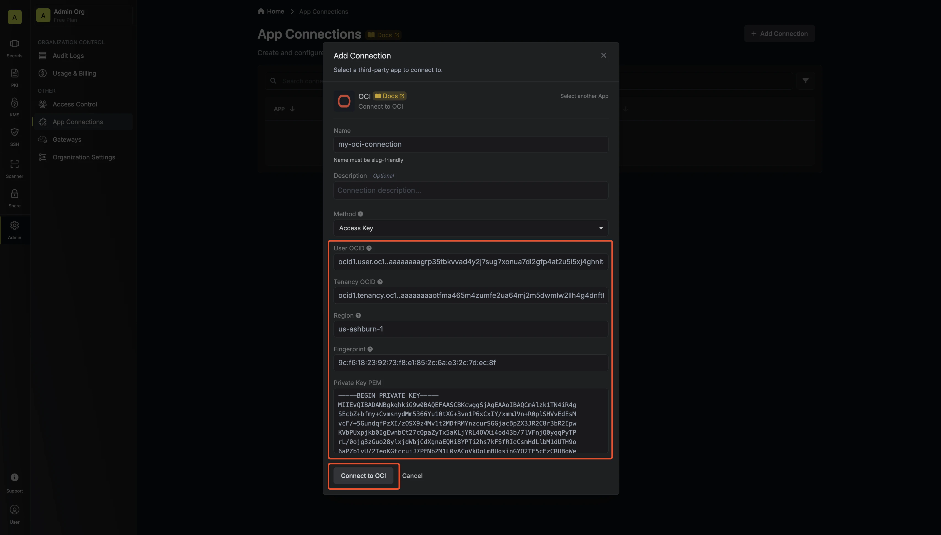Open the Admin gear section
The height and width of the screenshot is (535, 941).
pyautogui.click(x=14, y=230)
